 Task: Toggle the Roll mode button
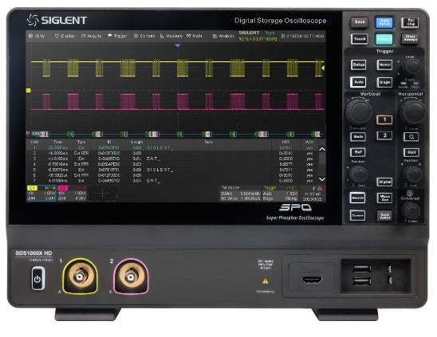(411, 152)
